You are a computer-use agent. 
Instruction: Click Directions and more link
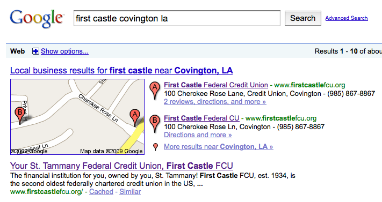(x=198, y=135)
